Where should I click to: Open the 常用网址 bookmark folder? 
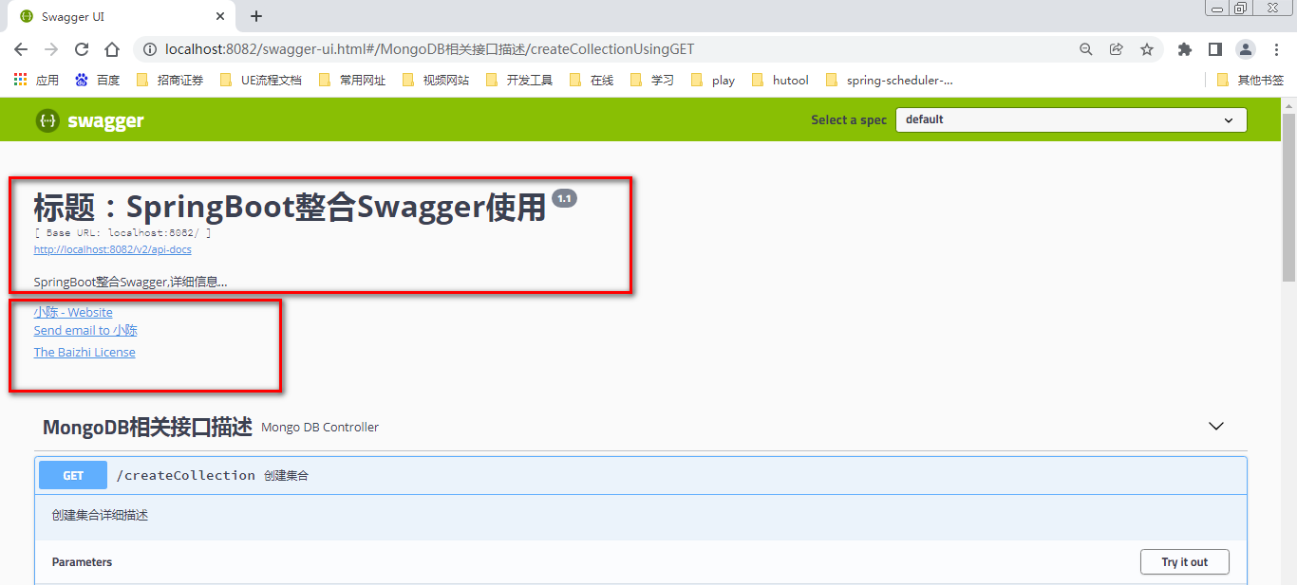pyautogui.click(x=351, y=81)
